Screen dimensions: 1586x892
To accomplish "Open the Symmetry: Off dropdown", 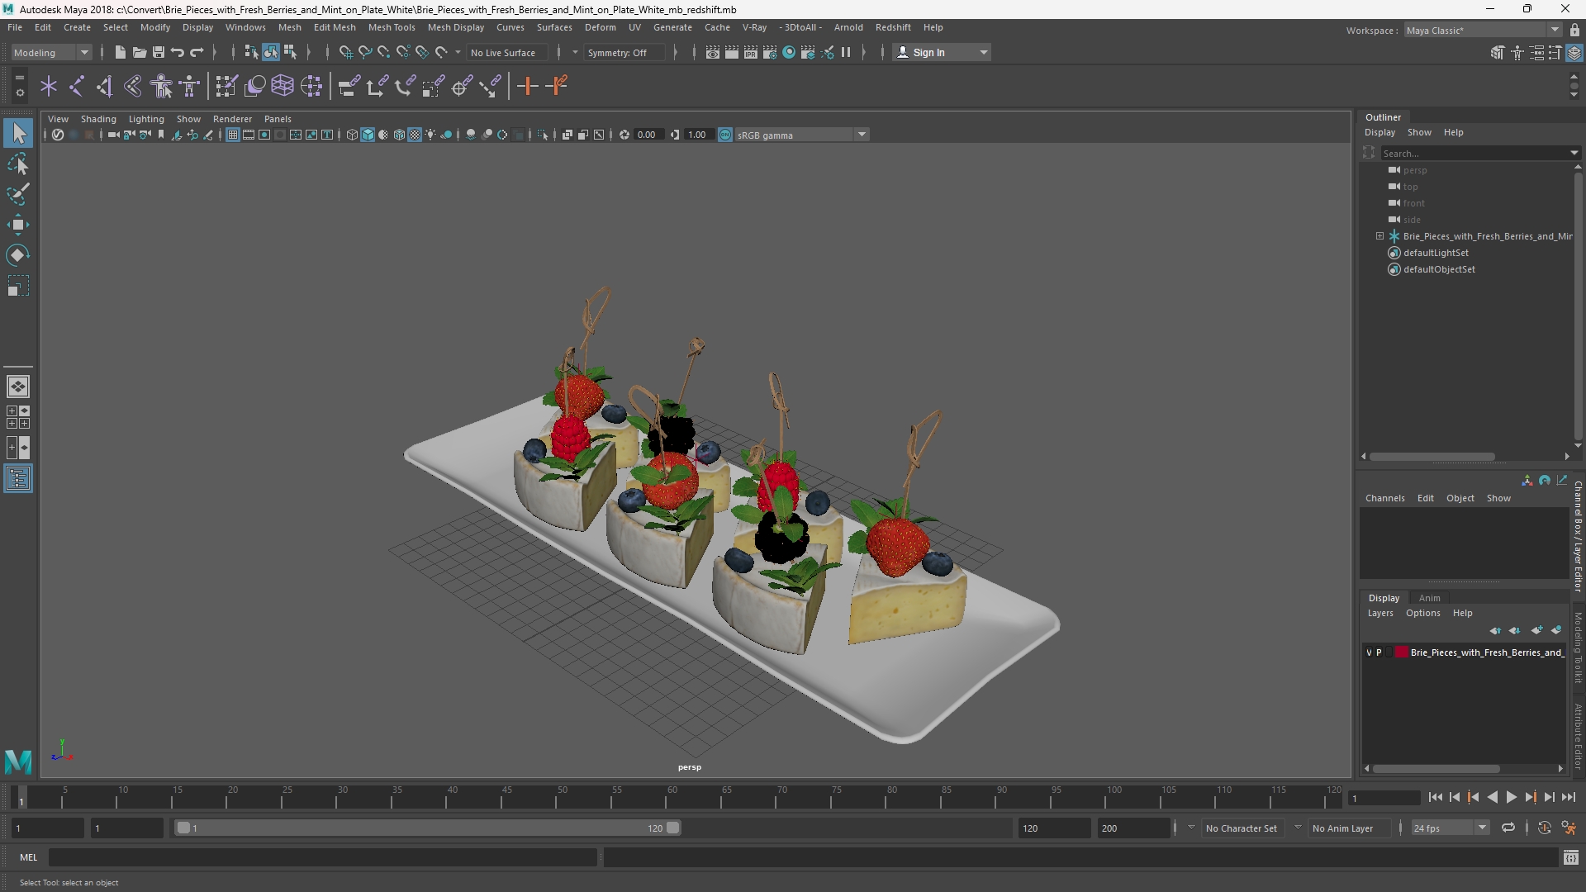I will pyautogui.click(x=625, y=52).
